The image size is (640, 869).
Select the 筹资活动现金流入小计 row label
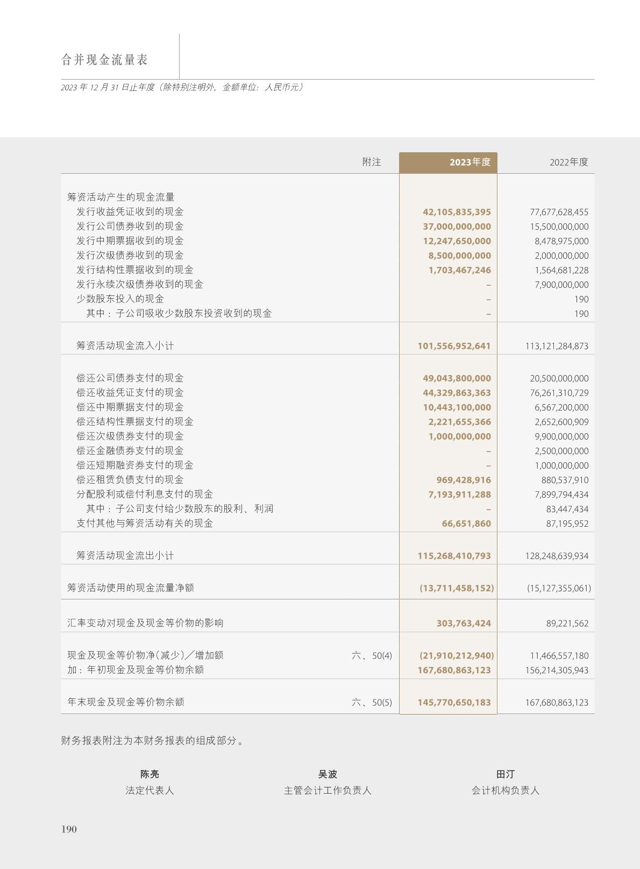tap(125, 345)
